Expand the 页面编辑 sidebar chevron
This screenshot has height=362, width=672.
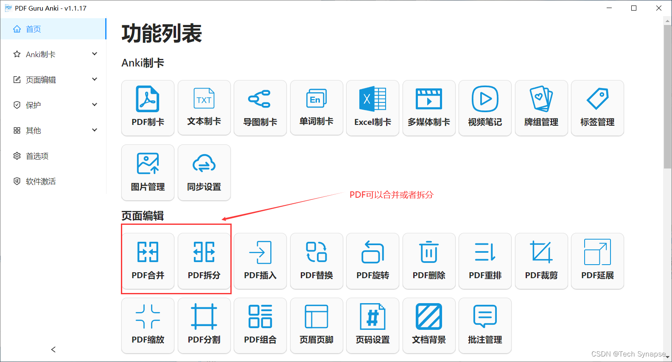(95, 79)
